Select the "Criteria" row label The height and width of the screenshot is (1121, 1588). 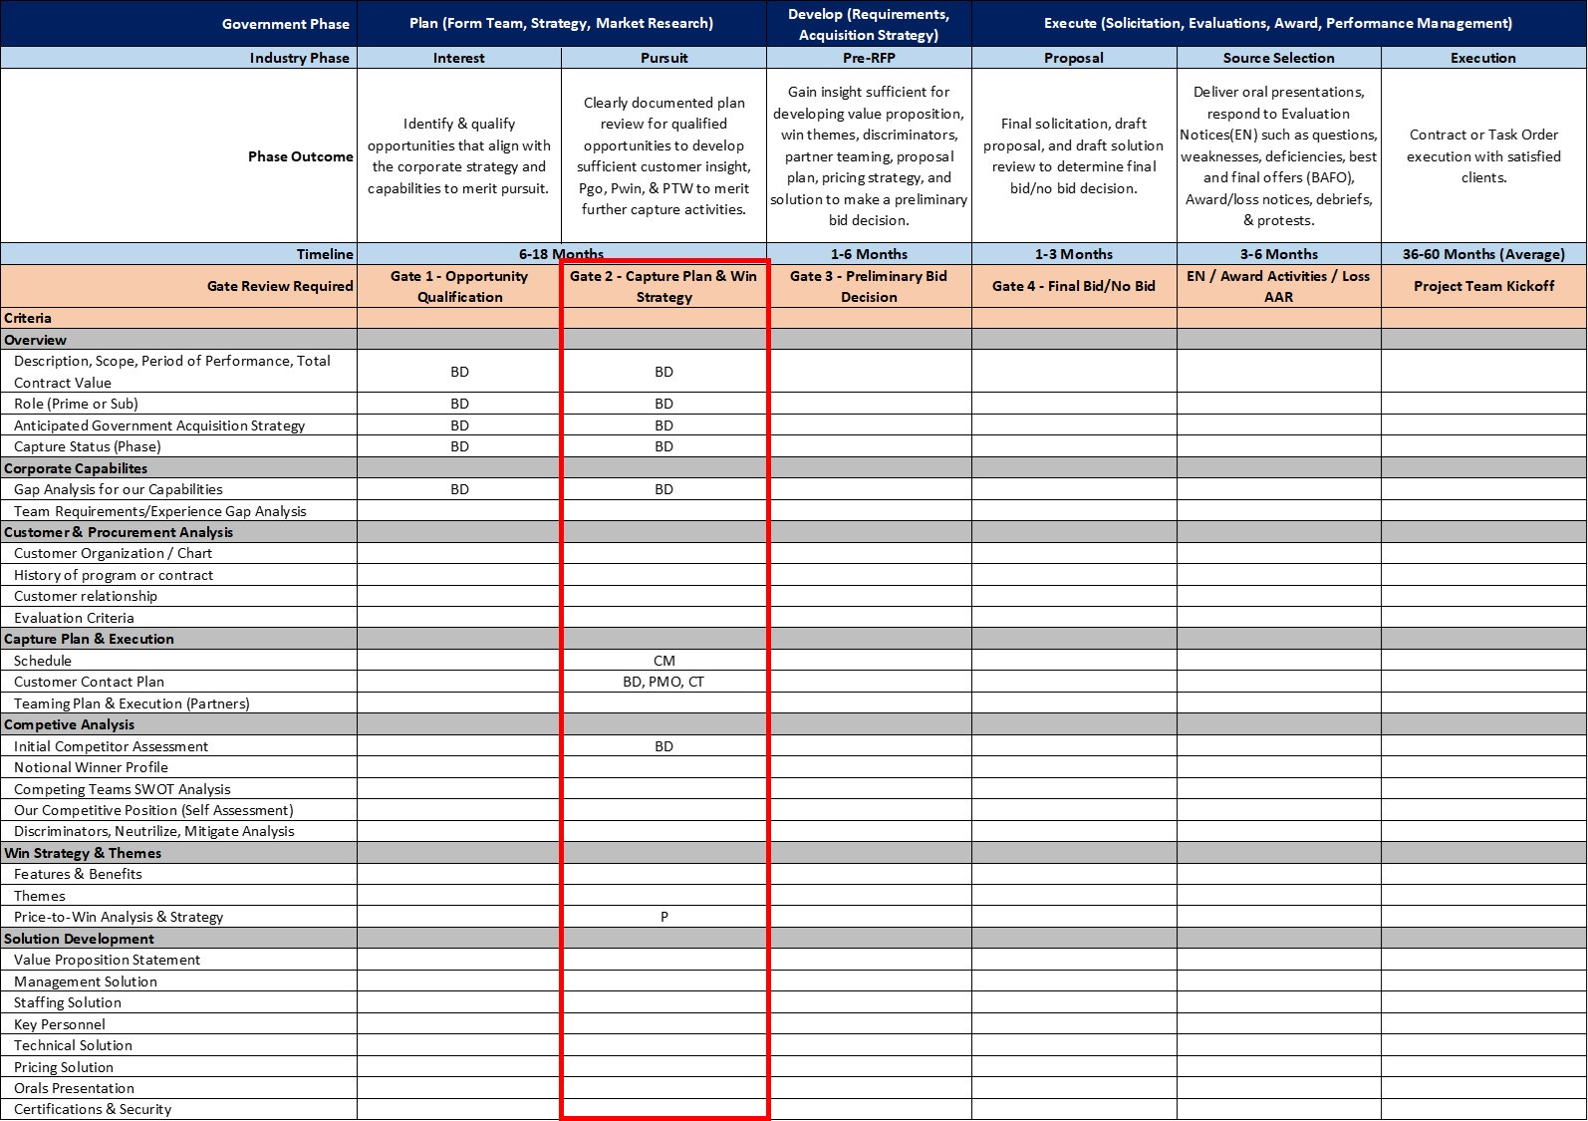(x=178, y=318)
